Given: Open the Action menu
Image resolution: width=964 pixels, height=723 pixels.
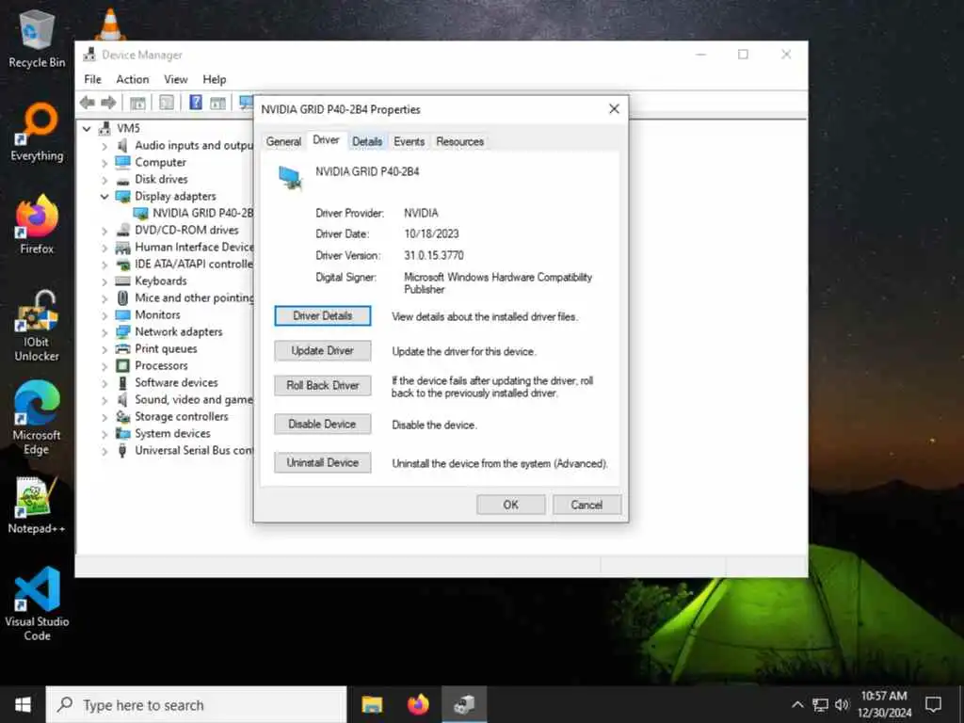Looking at the screenshot, I should click(133, 79).
